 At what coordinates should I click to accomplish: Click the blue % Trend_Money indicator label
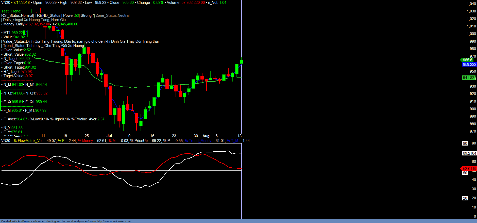198,141
